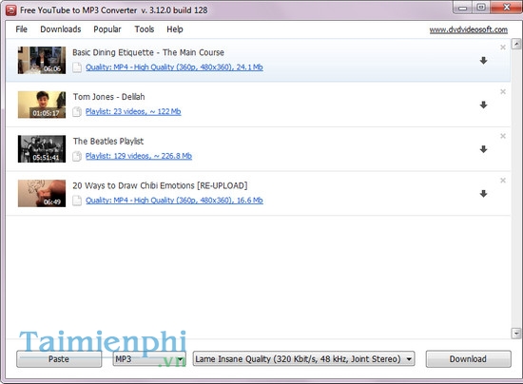Open the Help menu
The width and height of the screenshot is (523, 384).
point(175,29)
